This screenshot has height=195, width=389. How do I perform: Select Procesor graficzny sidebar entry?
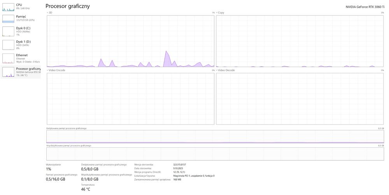[20, 72]
